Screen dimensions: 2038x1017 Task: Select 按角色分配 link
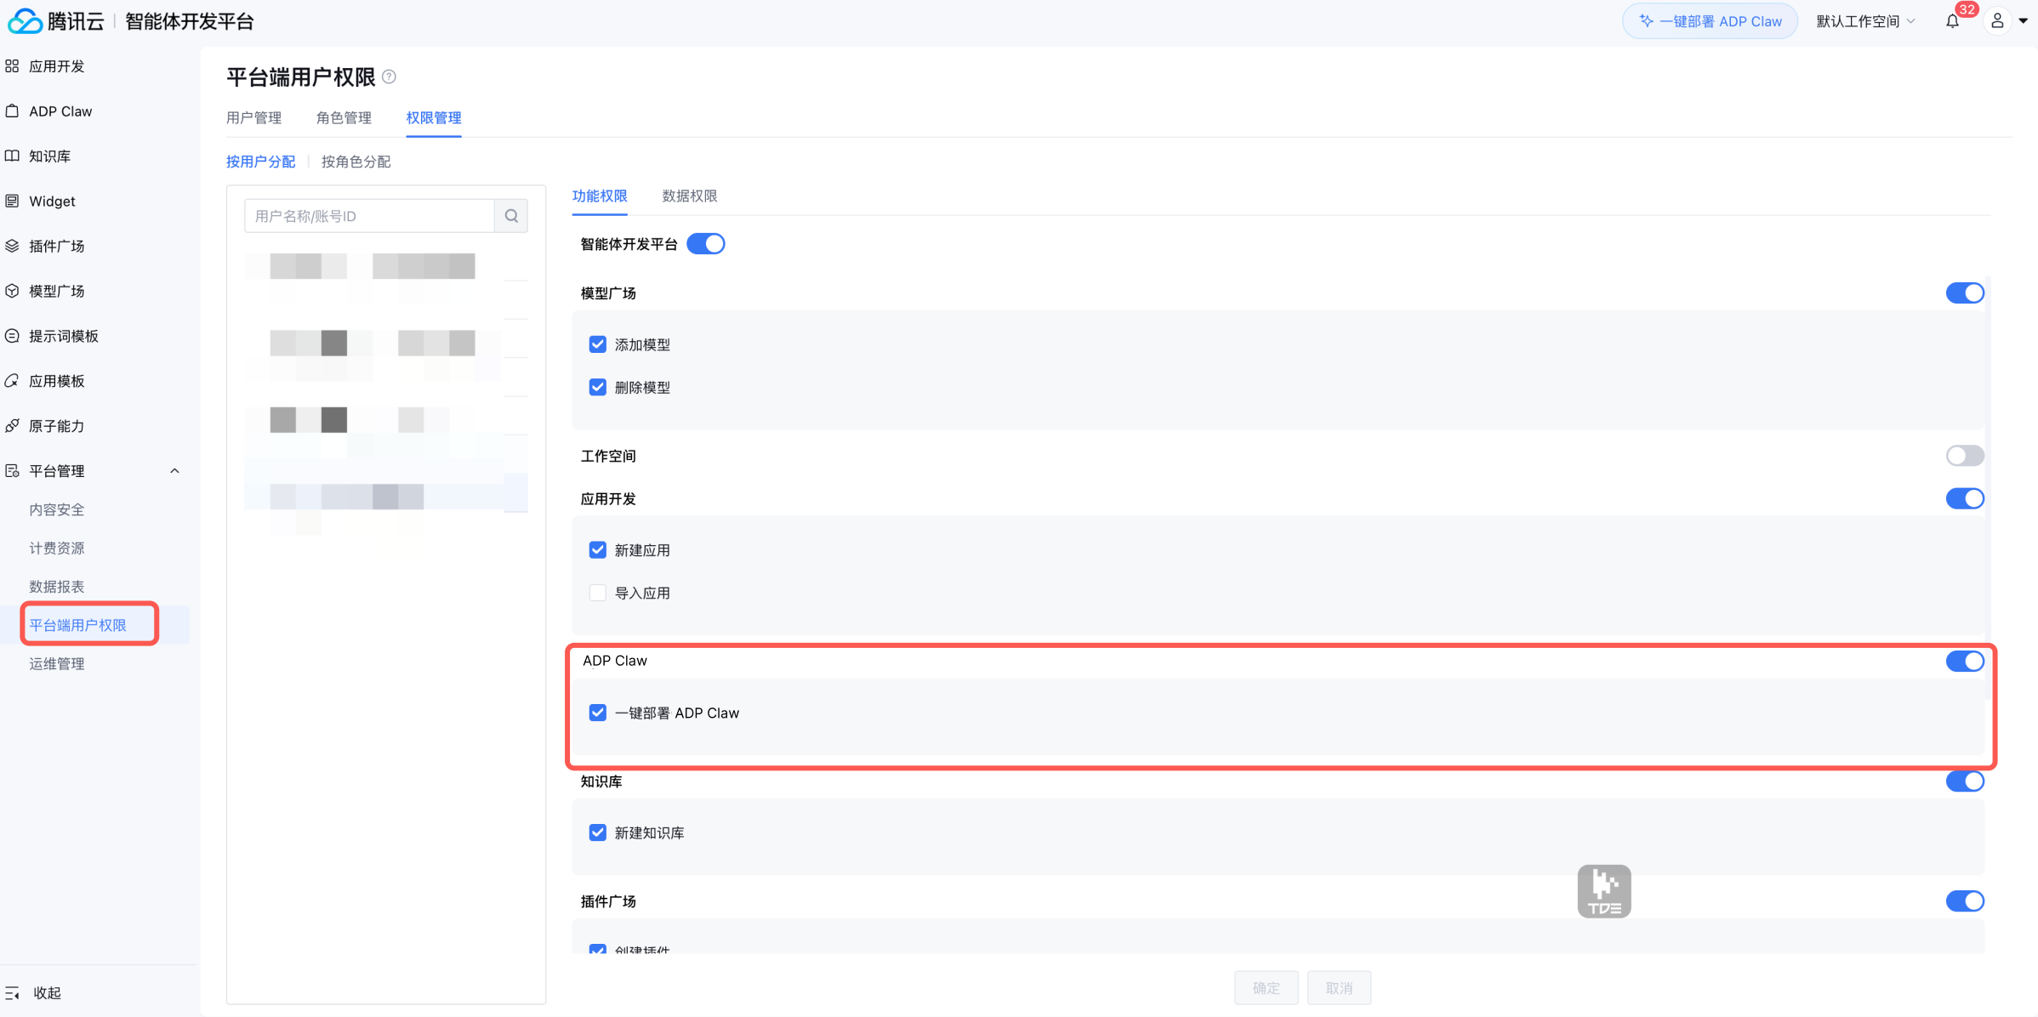[356, 162]
